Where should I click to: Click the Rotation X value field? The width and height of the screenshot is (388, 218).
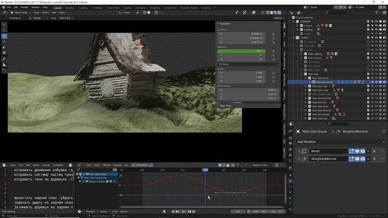coord(241,51)
